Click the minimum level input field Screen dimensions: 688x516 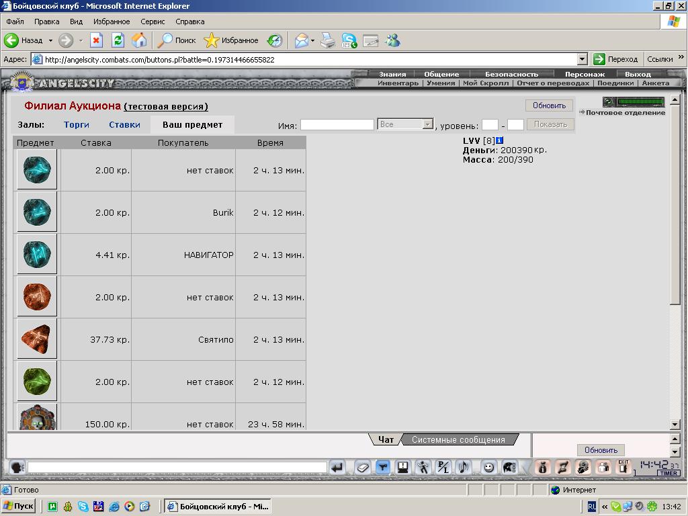point(490,124)
